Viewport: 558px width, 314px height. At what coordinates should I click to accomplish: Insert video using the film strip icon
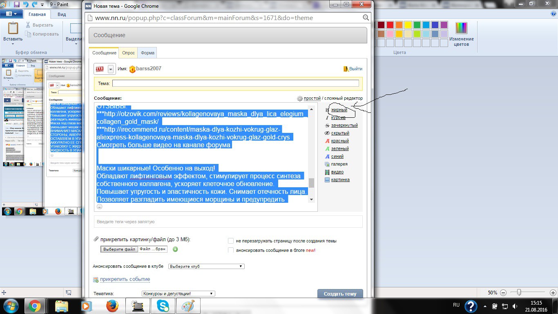pos(327,172)
